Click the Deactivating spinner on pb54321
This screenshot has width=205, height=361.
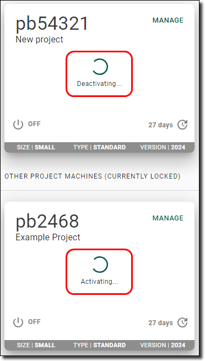point(100,67)
